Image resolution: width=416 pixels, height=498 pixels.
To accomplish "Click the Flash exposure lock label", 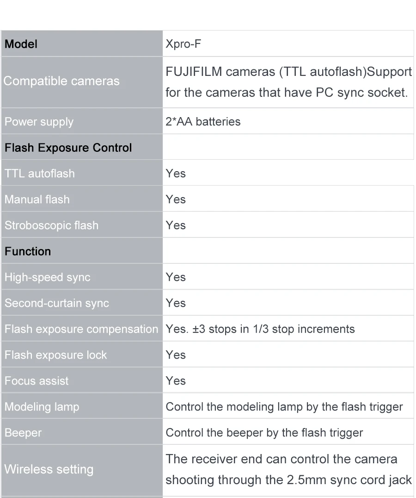I will pos(55,355).
